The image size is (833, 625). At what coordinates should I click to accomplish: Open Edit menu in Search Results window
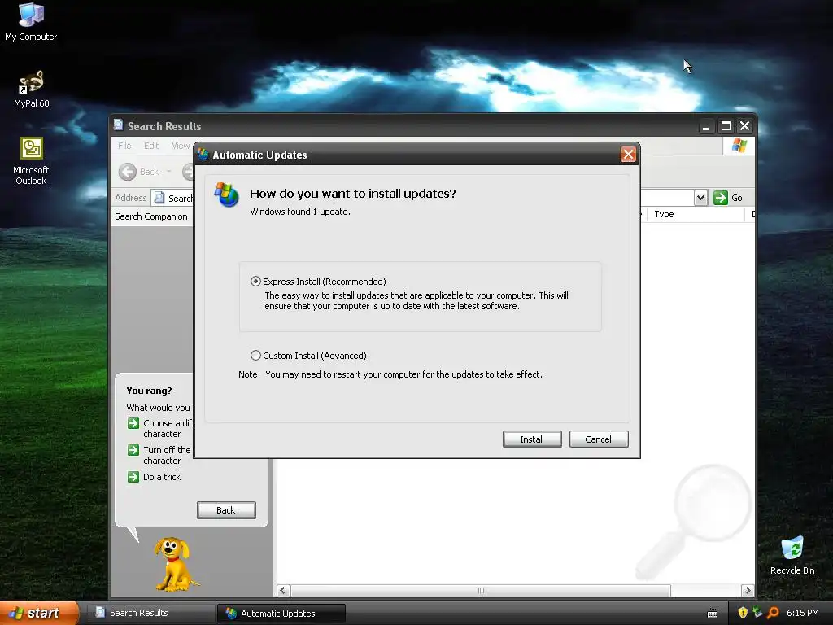(150, 146)
